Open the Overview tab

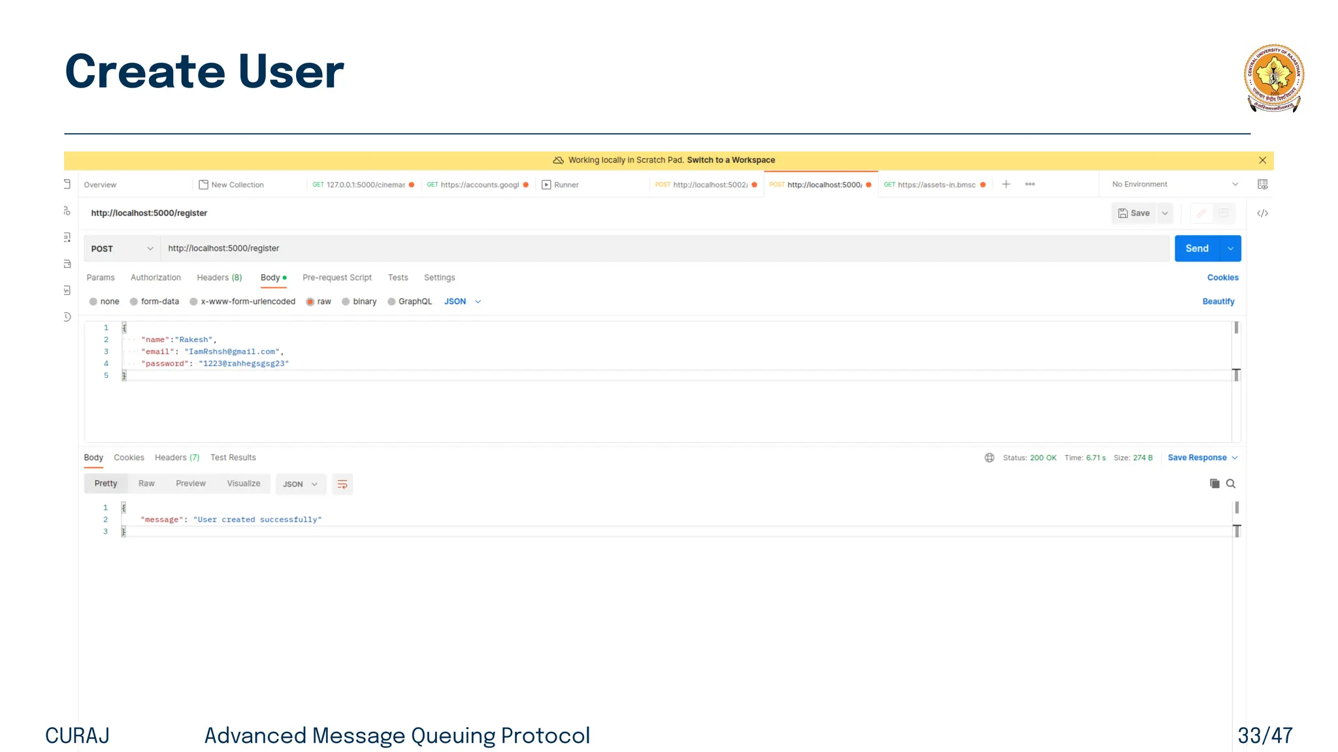tap(100, 185)
